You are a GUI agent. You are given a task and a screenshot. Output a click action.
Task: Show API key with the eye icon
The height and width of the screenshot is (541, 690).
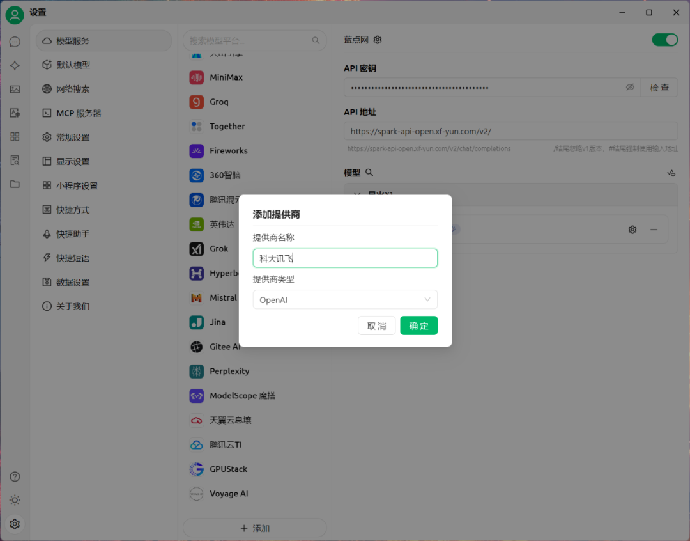(630, 88)
